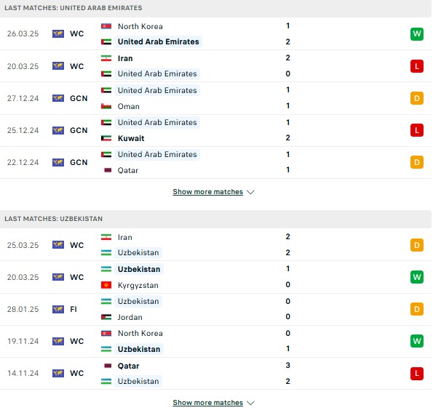
Task: Open Show more matches link under Uzbekistan
Action: click(207, 403)
